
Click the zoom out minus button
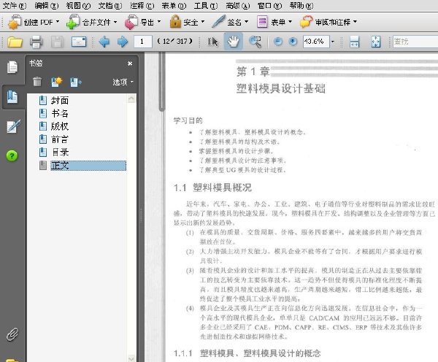[278, 42]
